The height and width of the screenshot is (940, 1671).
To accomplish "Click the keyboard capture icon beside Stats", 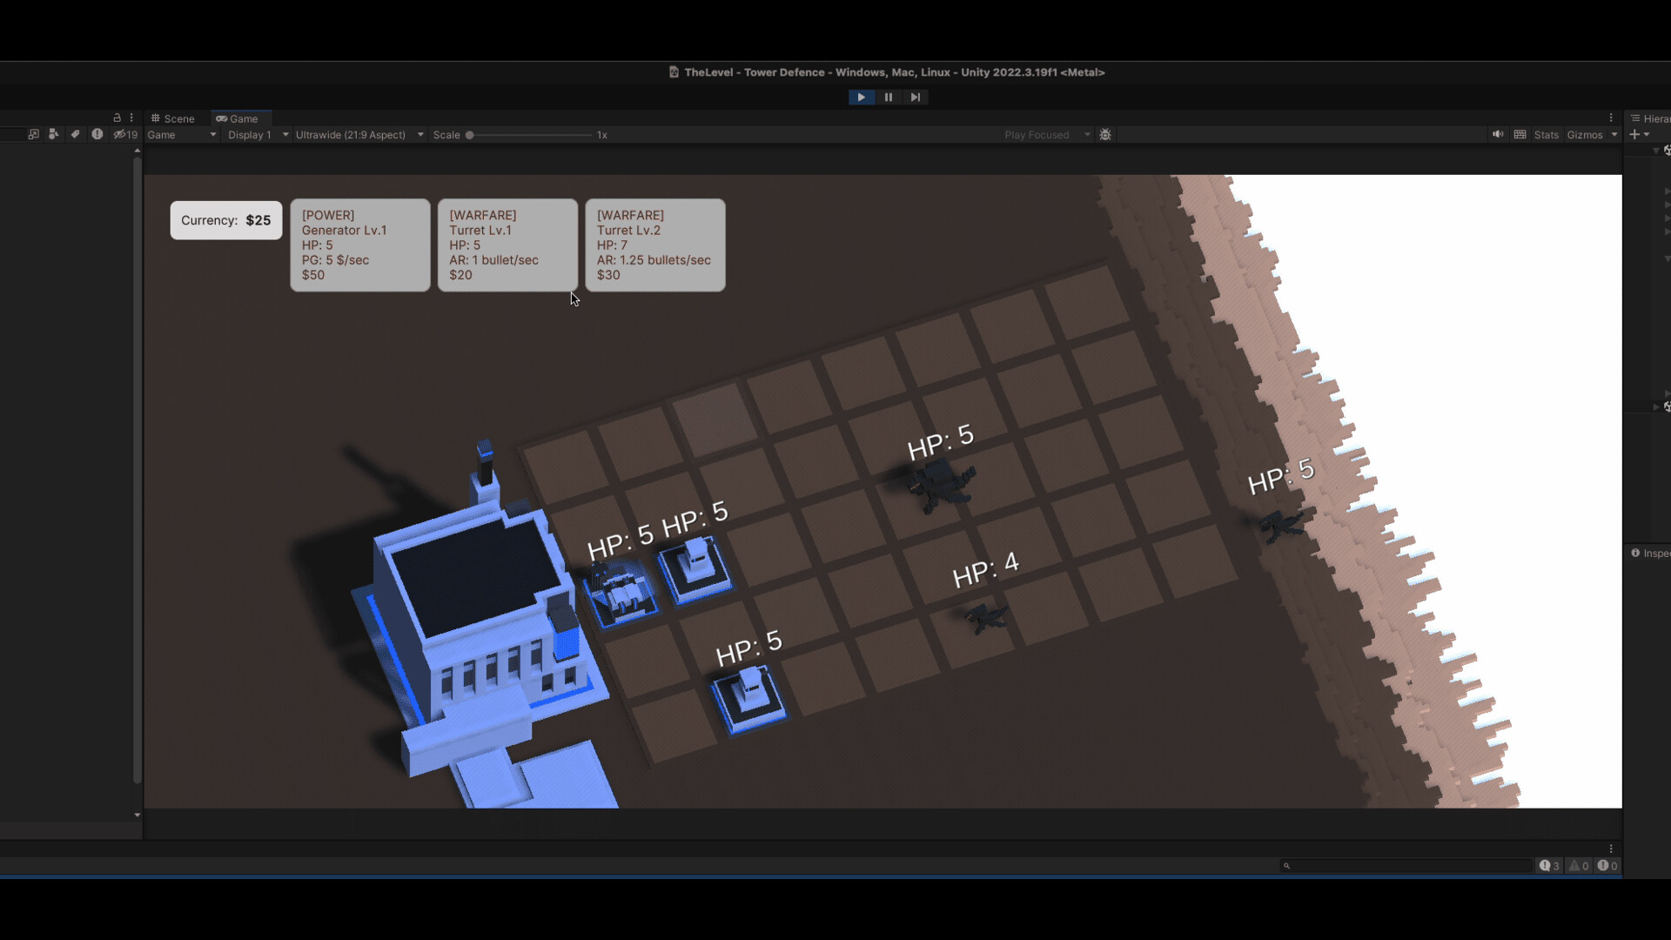I will pos(1520,134).
